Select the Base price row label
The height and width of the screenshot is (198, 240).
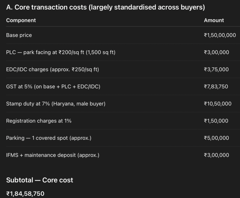pos(19,35)
